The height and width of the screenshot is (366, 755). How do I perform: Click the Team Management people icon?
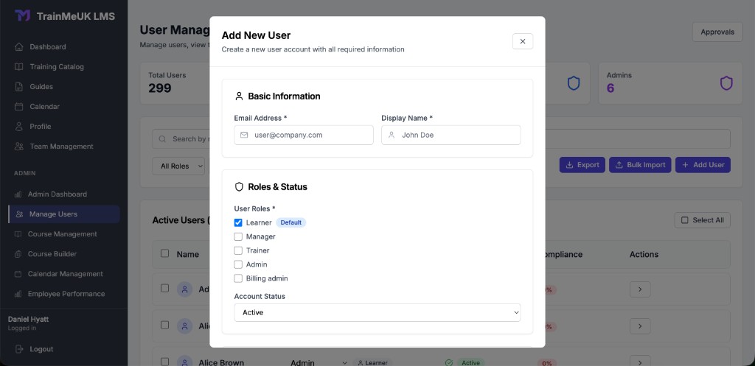(18, 147)
